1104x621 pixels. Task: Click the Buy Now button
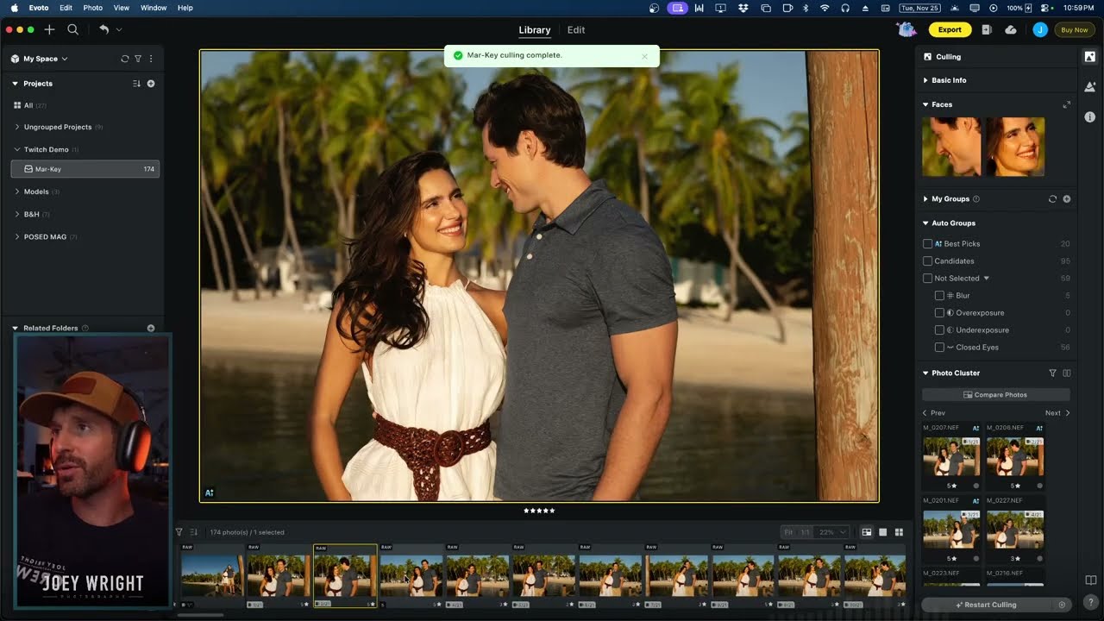tap(1074, 29)
